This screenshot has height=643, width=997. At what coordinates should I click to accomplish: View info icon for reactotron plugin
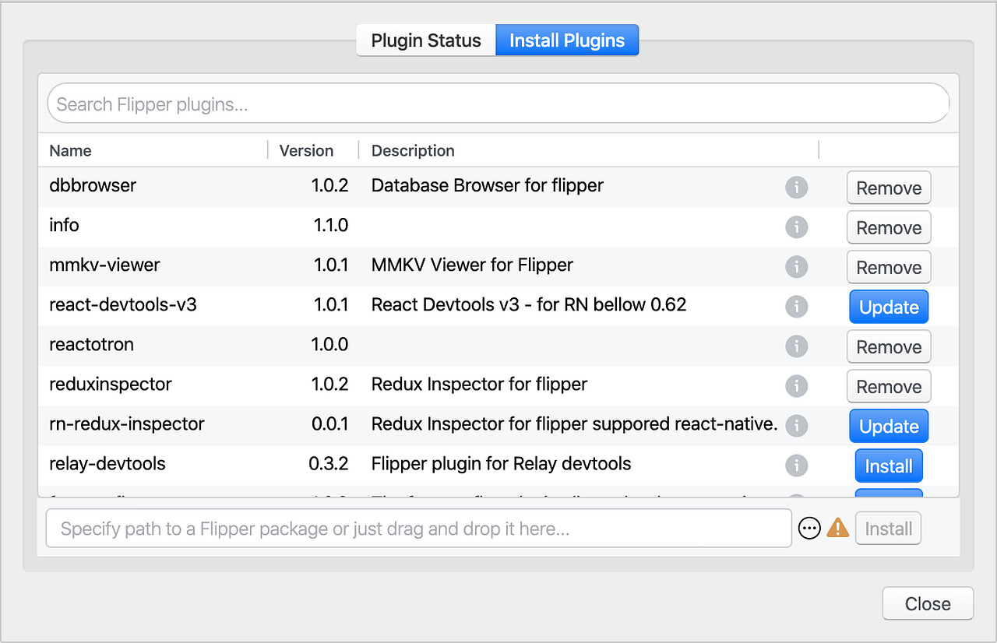click(x=796, y=346)
